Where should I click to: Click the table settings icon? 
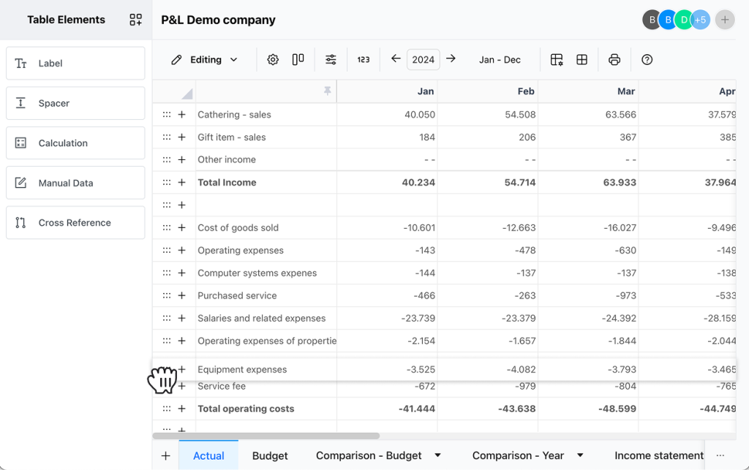click(557, 60)
